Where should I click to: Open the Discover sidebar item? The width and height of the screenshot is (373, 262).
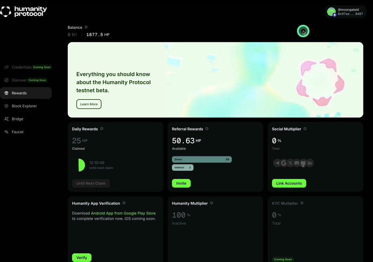26,80
